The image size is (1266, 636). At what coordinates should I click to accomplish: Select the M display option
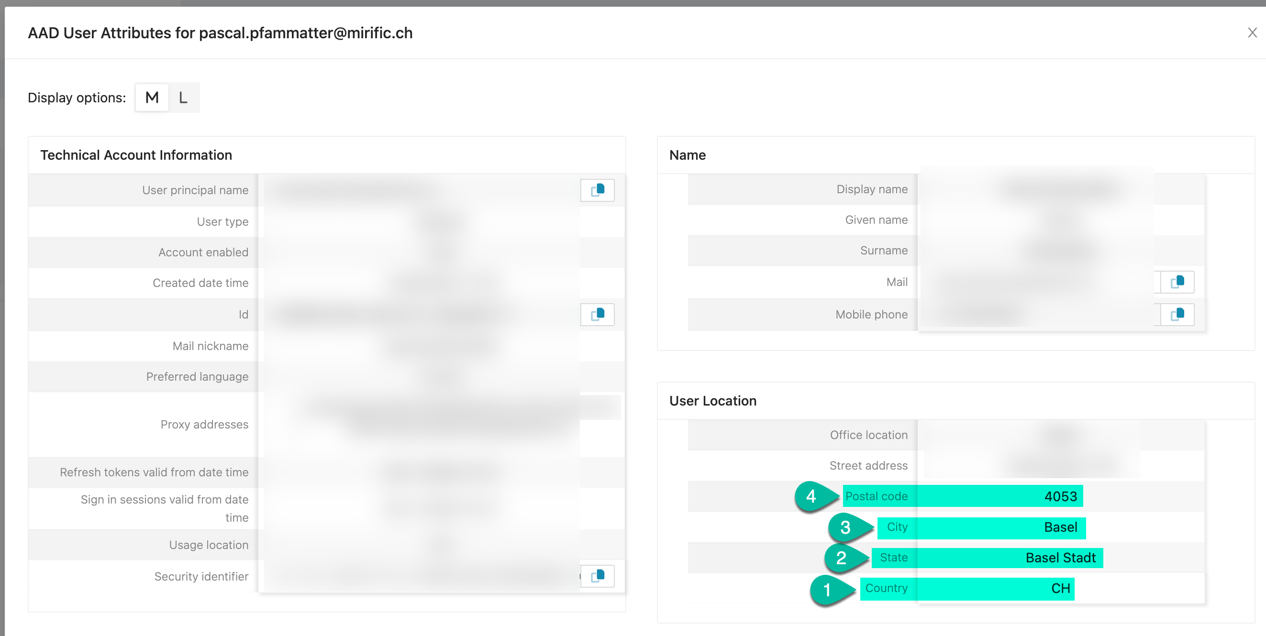tap(152, 98)
